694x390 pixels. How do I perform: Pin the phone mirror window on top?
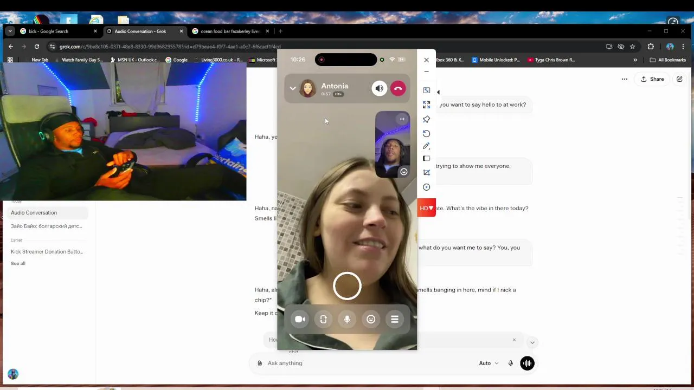[427, 119]
